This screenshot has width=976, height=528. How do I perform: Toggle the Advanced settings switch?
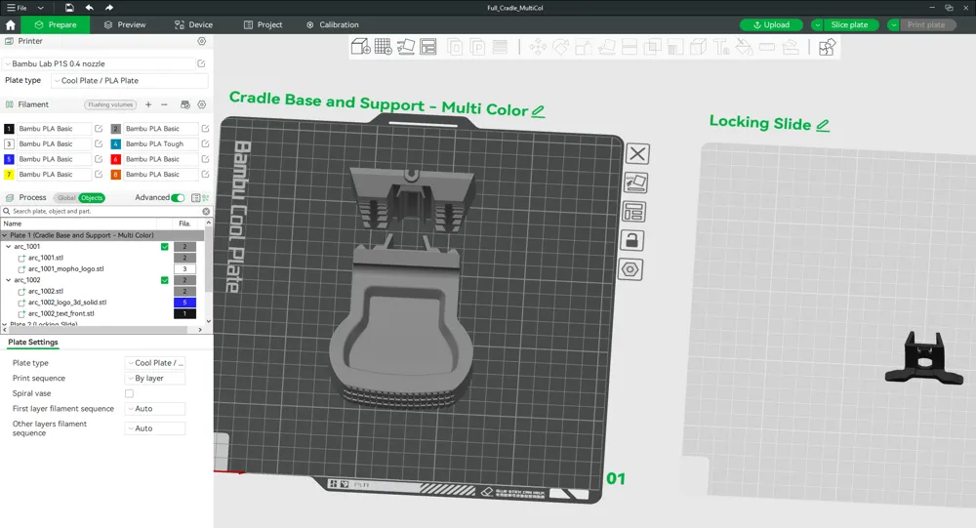[178, 197]
